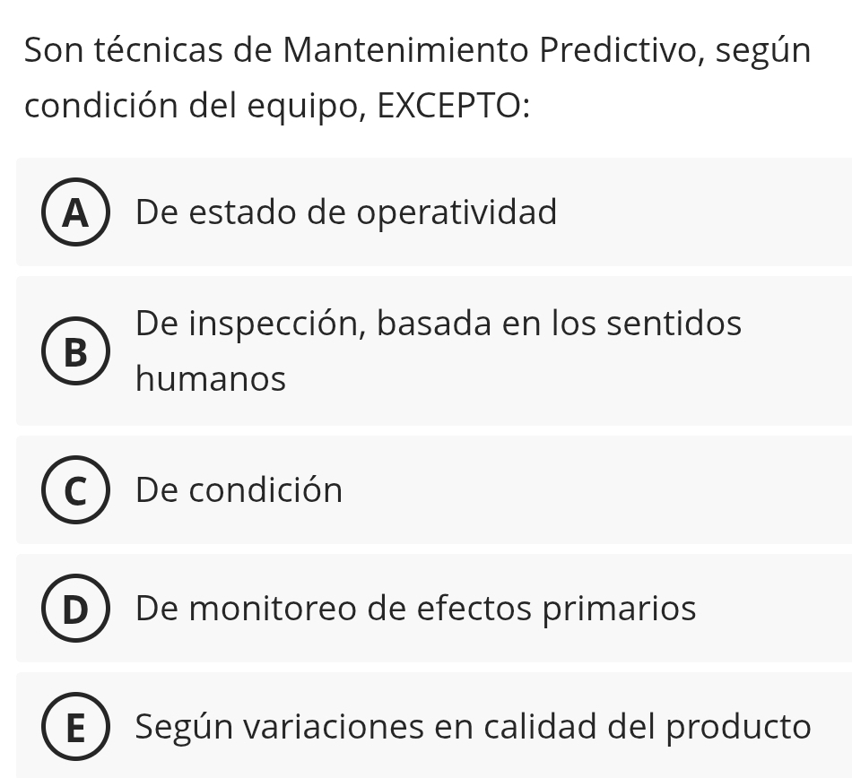Click the answer text 'De estado de operatividad'
This screenshot has height=778, width=852.
pyautogui.click(x=346, y=213)
